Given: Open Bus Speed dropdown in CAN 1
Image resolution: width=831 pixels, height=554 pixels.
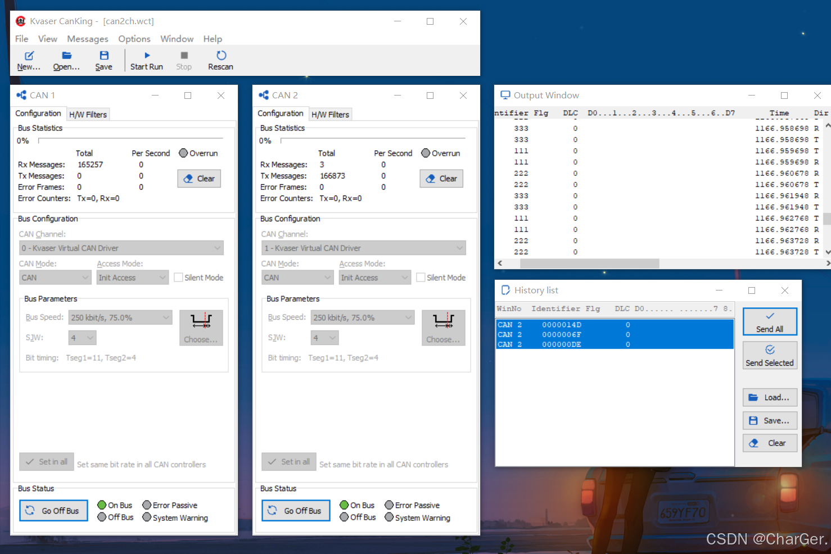Looking at the screenshot, I should [x=120, y=317].
